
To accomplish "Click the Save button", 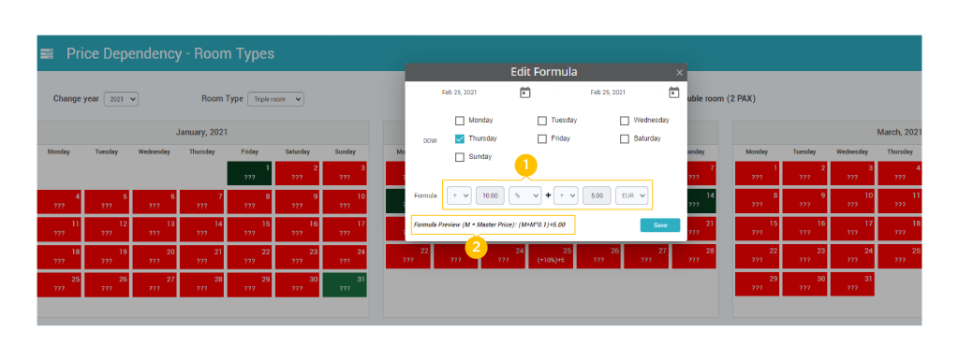I will [660, 224].
